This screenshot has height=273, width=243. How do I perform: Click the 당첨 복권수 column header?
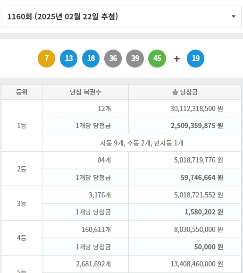coord(85,92)
